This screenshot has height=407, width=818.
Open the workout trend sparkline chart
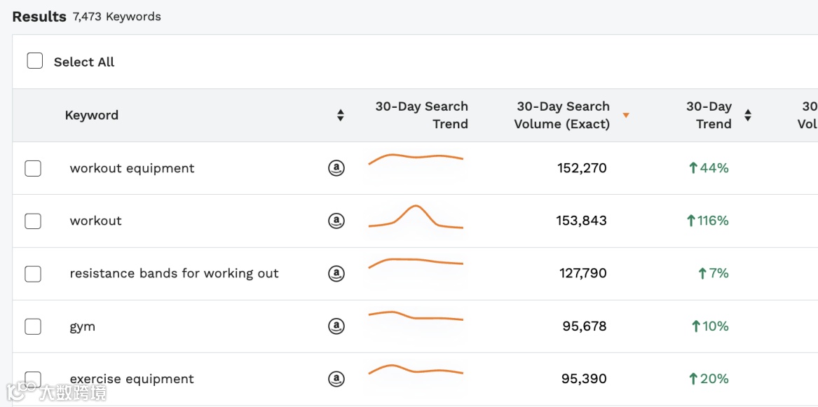tap(416, 217)
